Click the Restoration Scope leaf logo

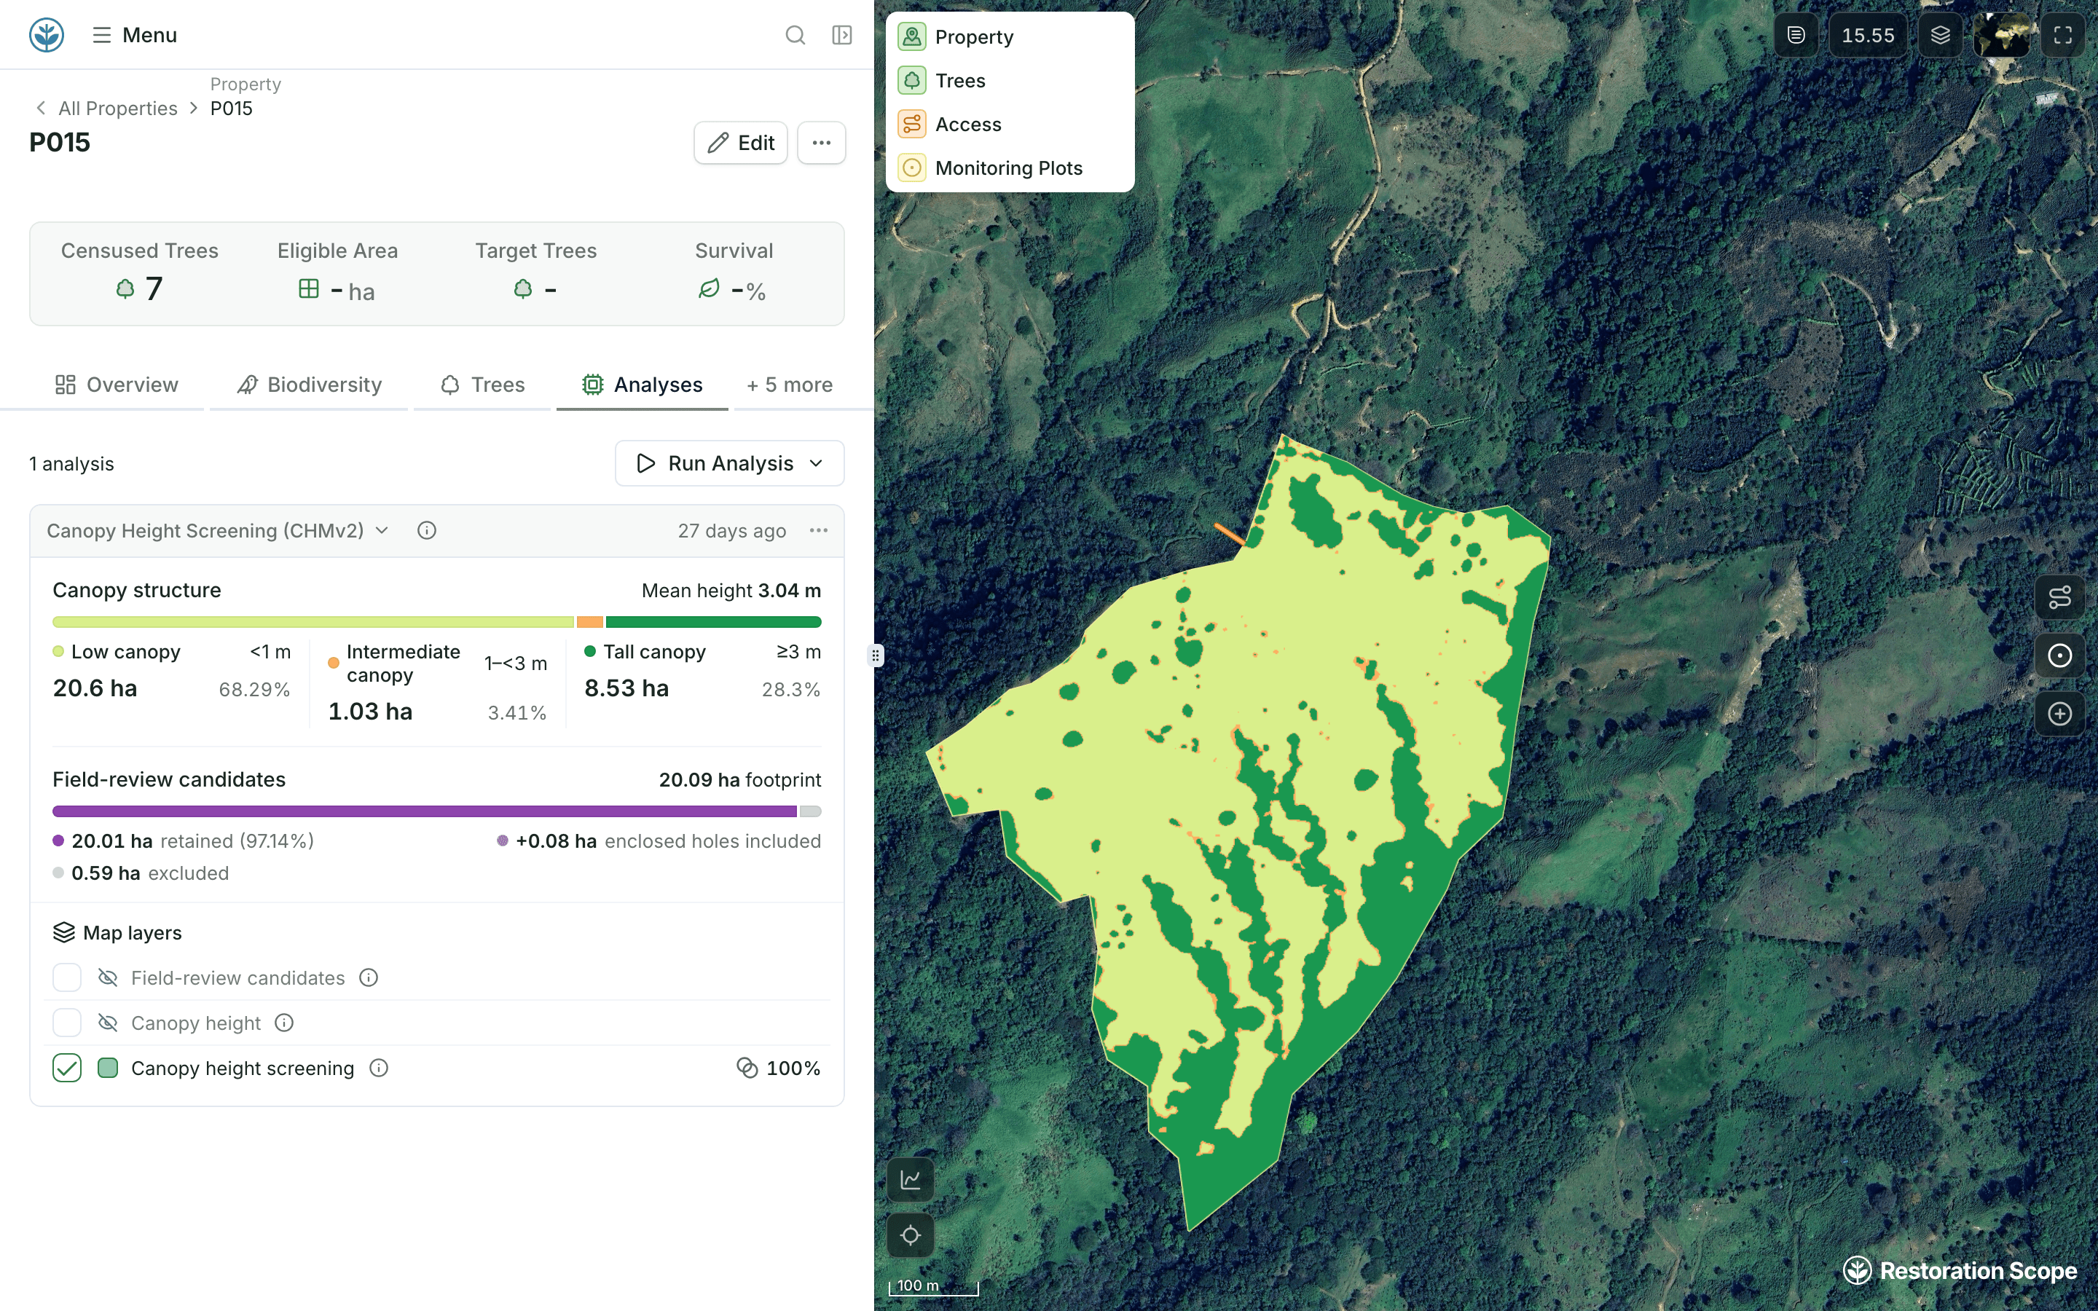[x=46, y=35]
